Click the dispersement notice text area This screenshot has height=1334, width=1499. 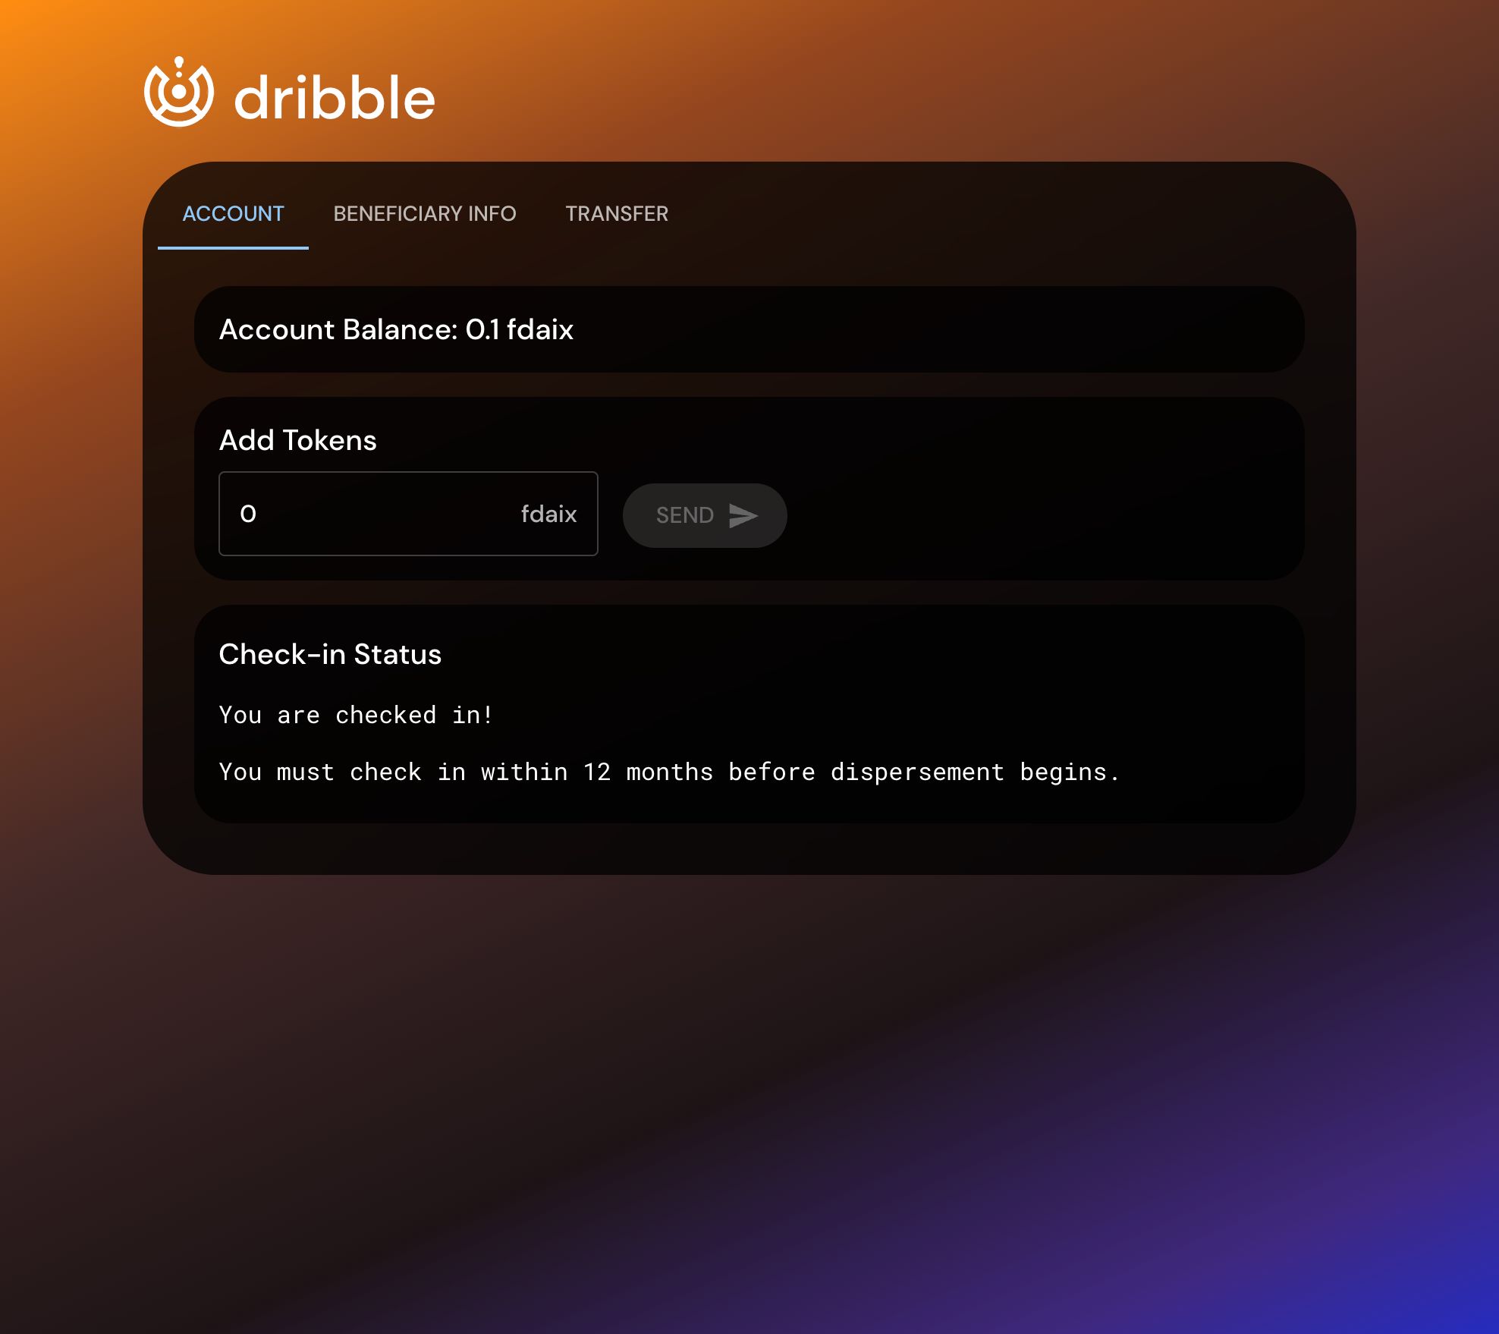tap(669, 771)
